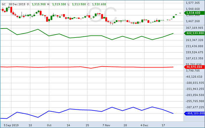Click the 17 date label on the time axis

click(163, 125)
